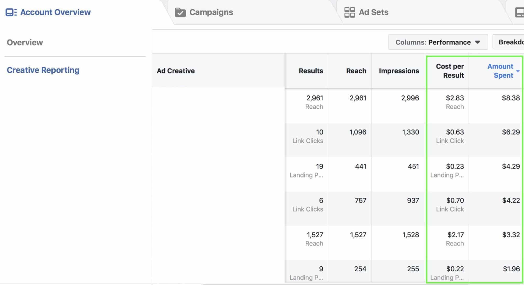The image size is (524, 285).
Task: Switch to the Campaigns tab
Action: [211, 12]
